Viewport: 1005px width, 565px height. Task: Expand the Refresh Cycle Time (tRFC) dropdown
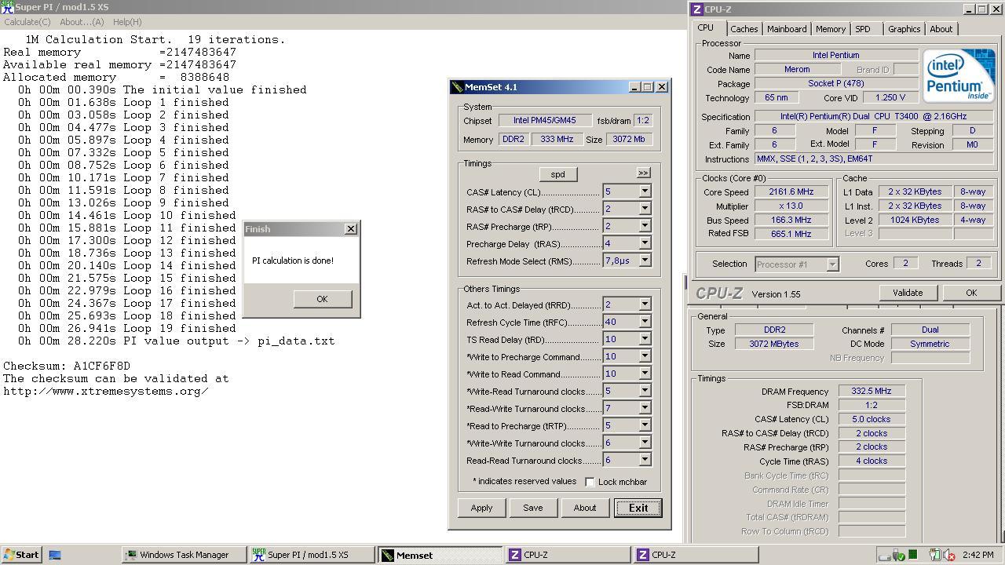[644, 322]
